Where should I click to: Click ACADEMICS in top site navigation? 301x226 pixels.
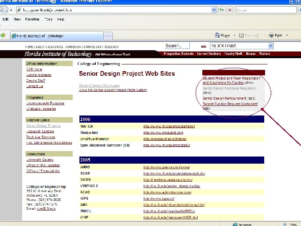tap(55, 47)
